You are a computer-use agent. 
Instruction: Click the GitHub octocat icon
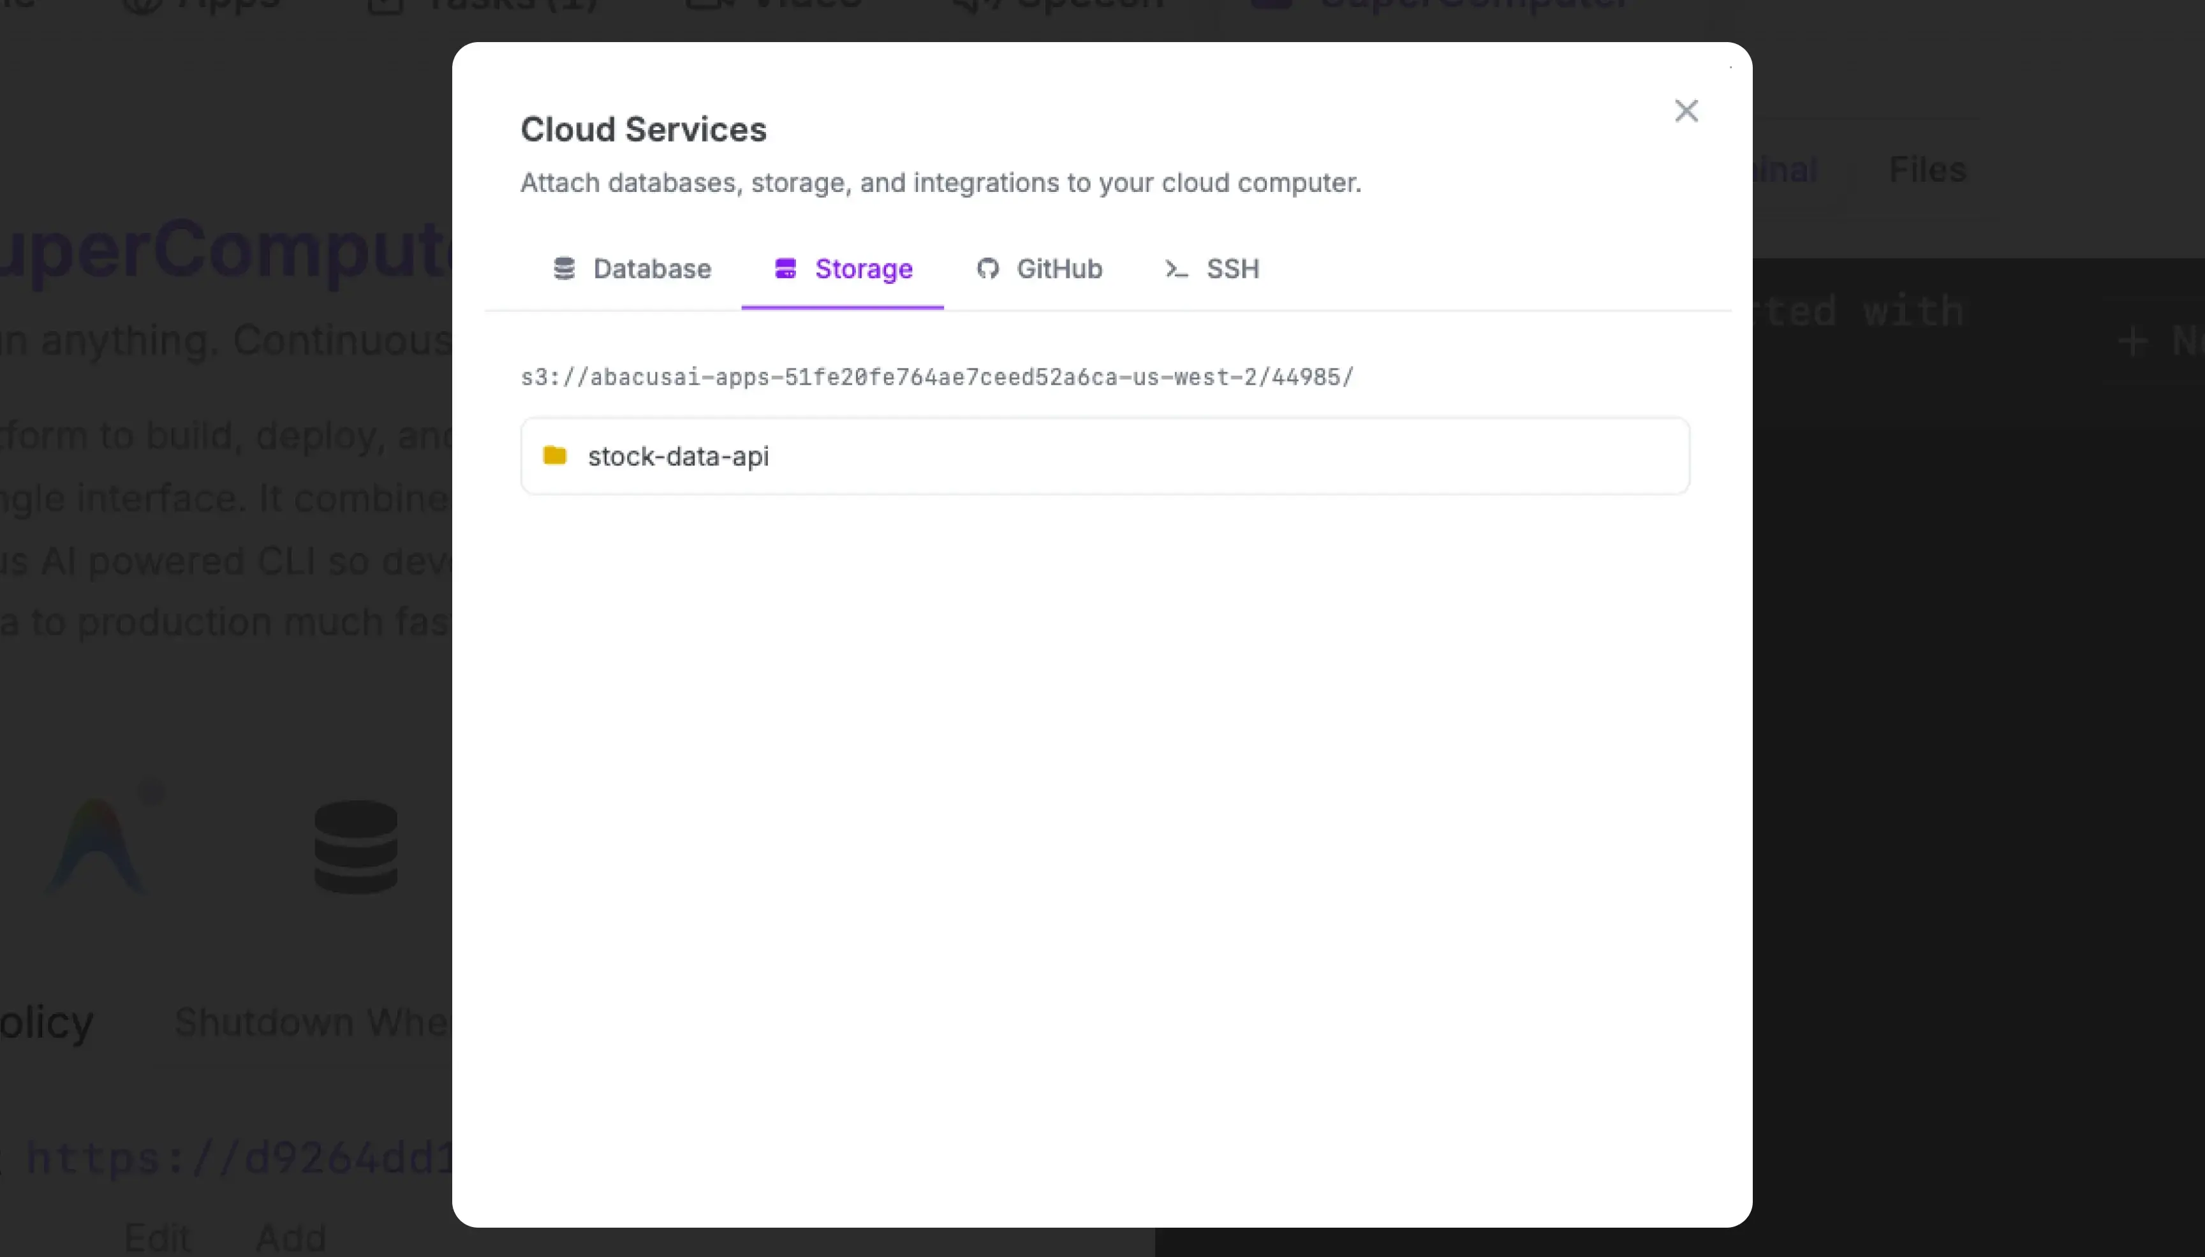coord(987,268)
